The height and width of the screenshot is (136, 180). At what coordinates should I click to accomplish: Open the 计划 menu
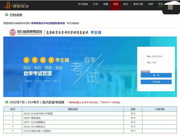95,4
